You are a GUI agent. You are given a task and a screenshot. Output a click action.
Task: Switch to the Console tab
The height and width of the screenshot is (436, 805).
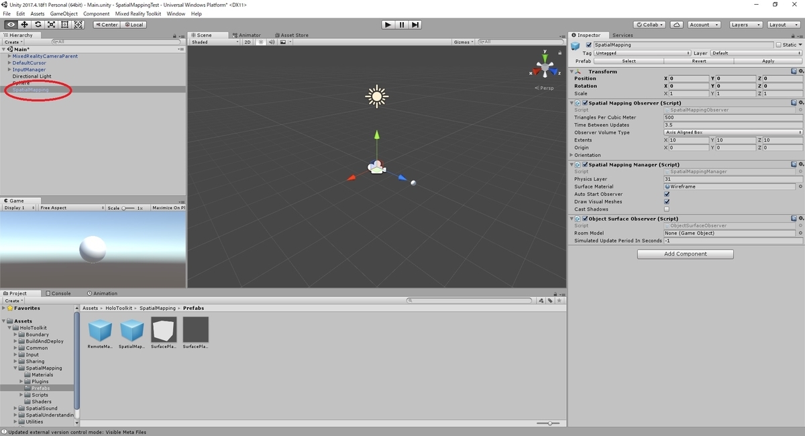58,293
